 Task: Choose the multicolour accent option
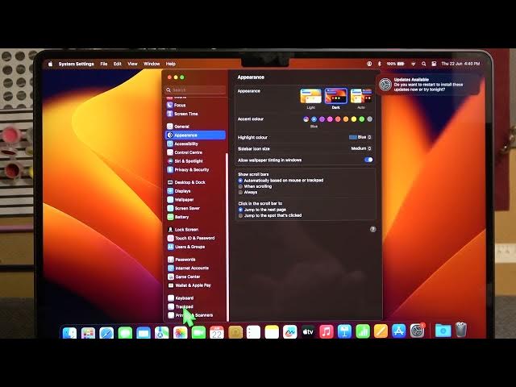tap(306, 119)
